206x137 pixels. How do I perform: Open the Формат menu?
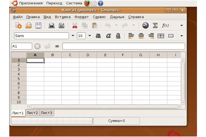click(x=82, y=17)
